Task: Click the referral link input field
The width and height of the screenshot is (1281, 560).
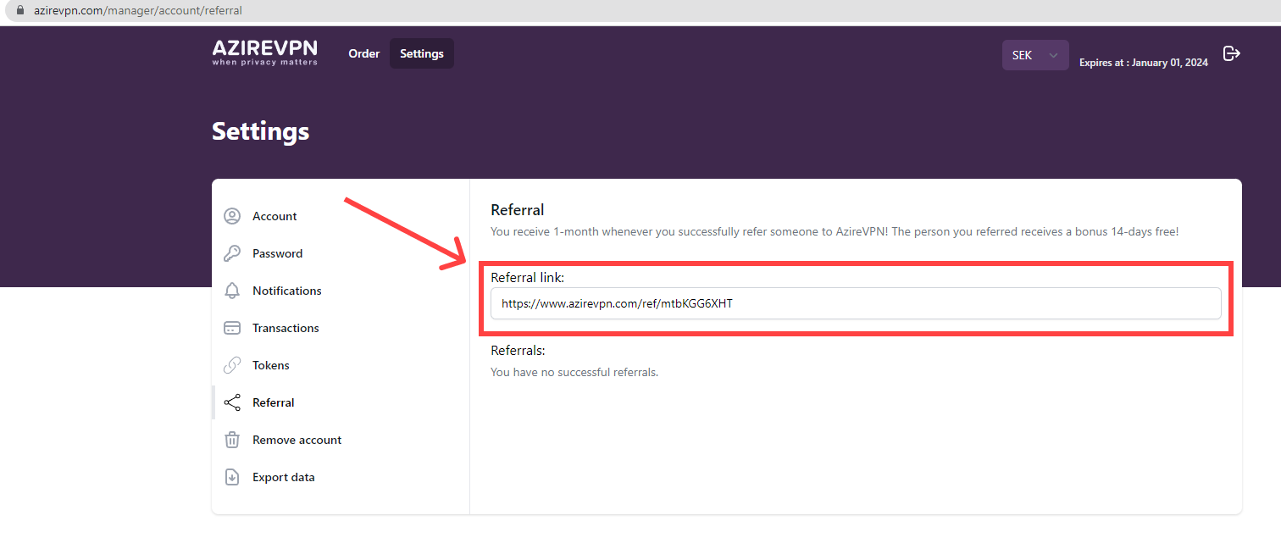Action: 856,303
